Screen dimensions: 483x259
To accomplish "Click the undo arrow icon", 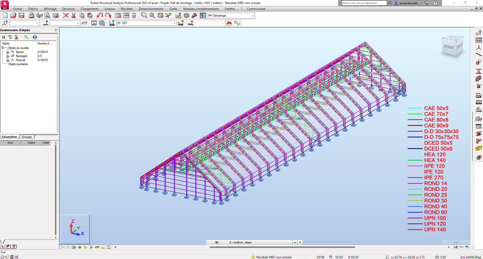I will (100, 16).
